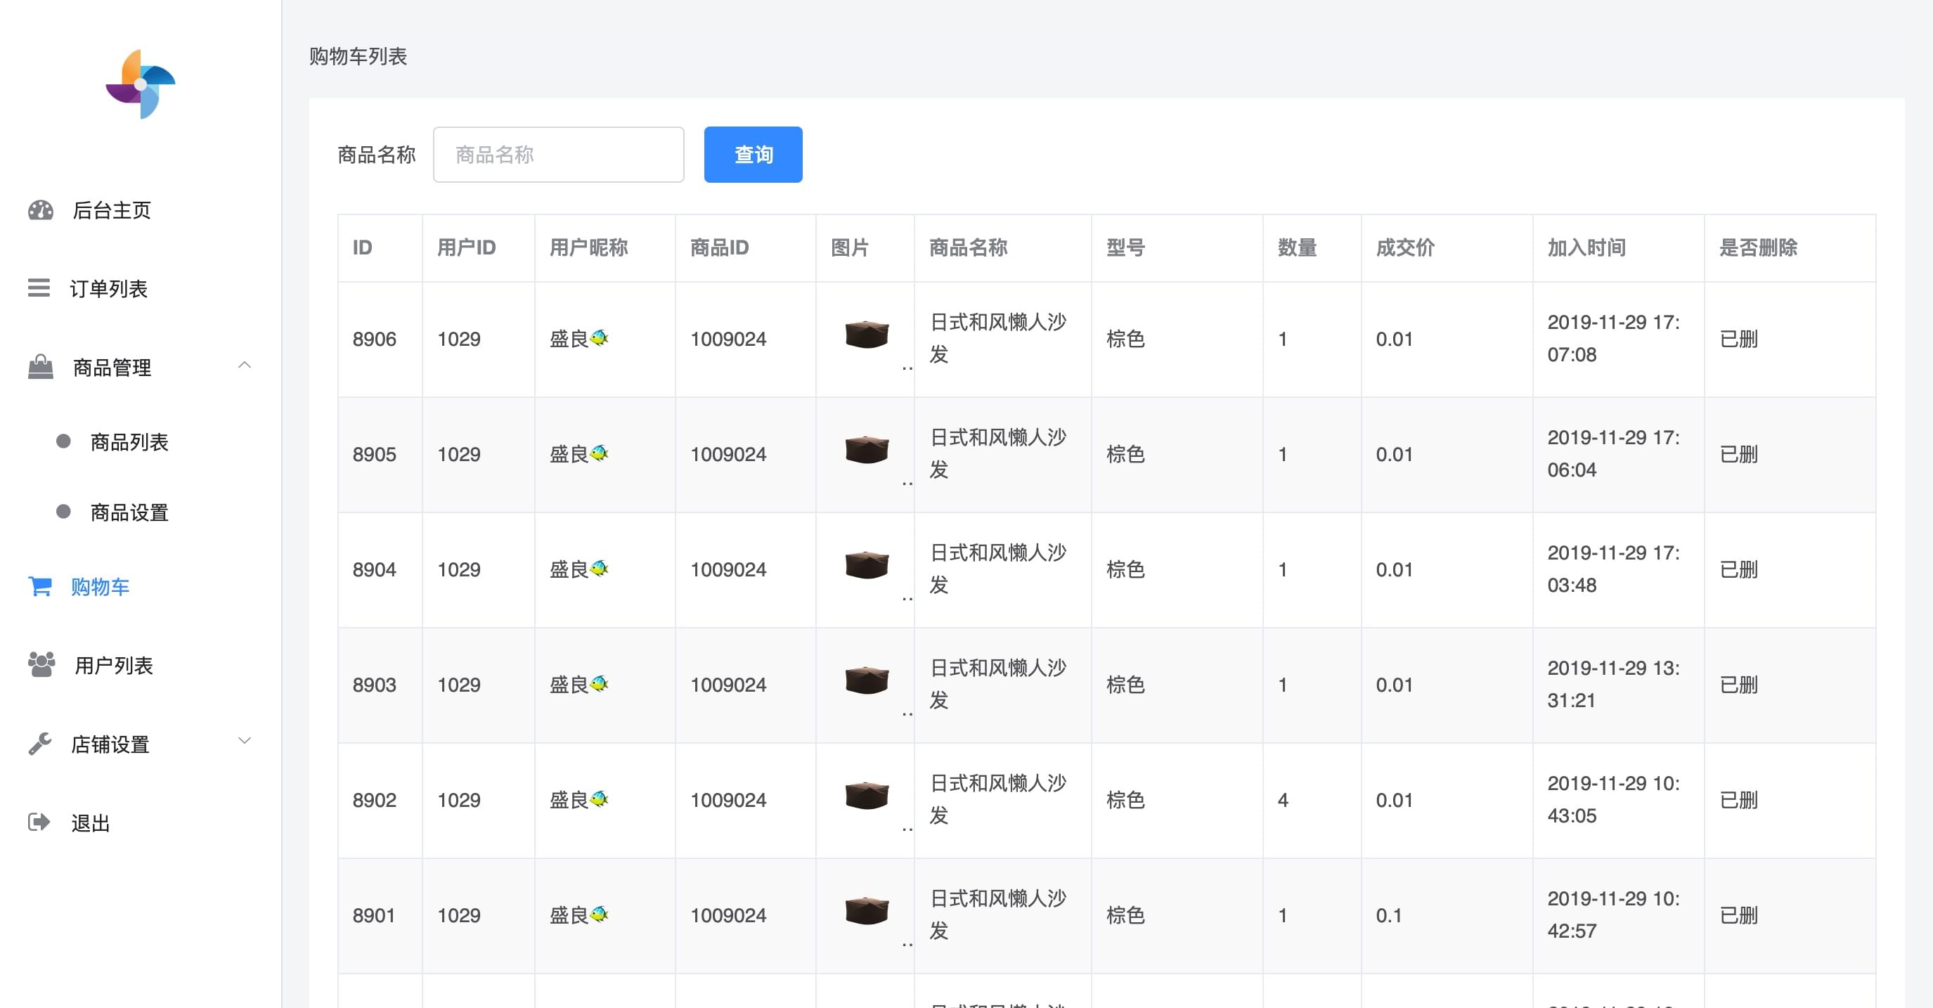Image resolution: width=1933 pixels, height=1008 pixels.
Task: Collapse the 商品管理 submenu chevron
Action: tap(245, 366)
